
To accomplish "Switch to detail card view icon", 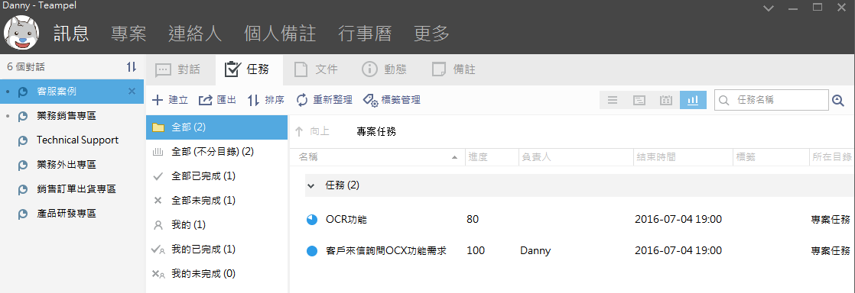I will coord(639,100).
